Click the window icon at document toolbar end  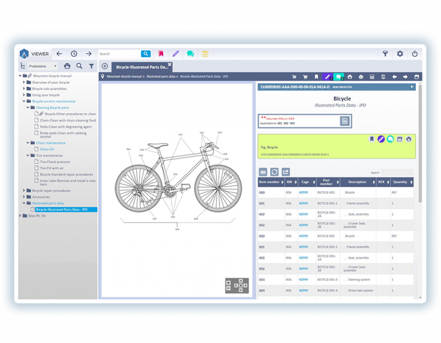point(416,76)
